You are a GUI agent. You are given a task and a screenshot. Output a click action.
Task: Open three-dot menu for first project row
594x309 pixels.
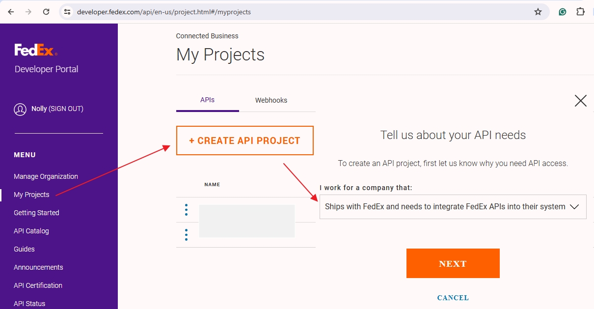[x=186, y=210]
